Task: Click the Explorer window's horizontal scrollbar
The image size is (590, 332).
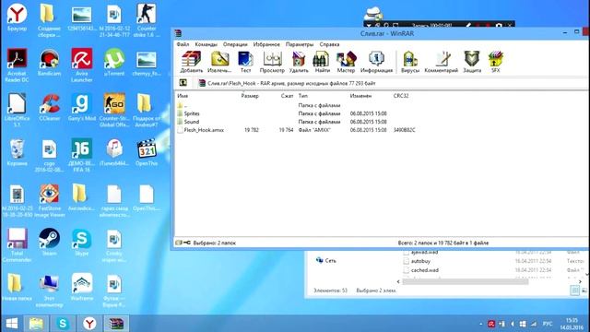Action: point(465,281)
